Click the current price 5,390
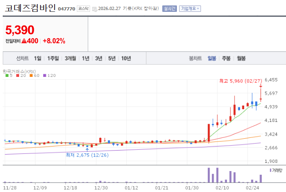The height and width of the screenshot is (192, 286). tap(20, 30)
